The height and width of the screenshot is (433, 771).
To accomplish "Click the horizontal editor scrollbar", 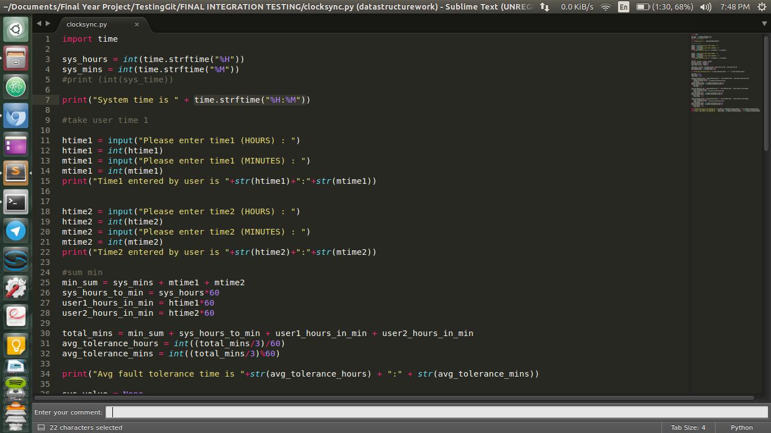I will tap(395, 398).
